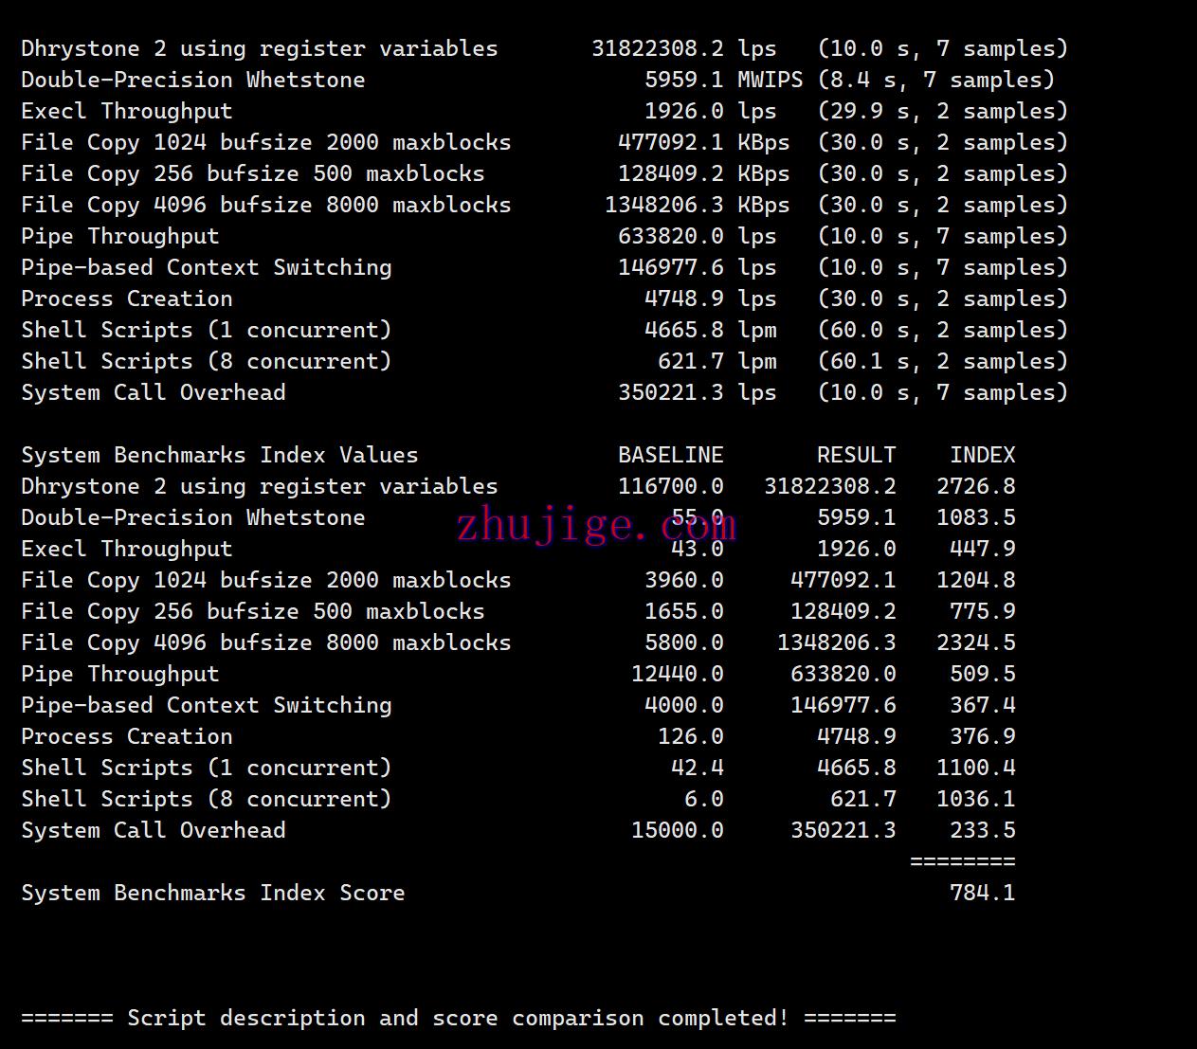The width and height of the screenshot is (1197, 1049).
Task: Click the 'Script description and score comparison completed!' line
Action: [458, 1018]
